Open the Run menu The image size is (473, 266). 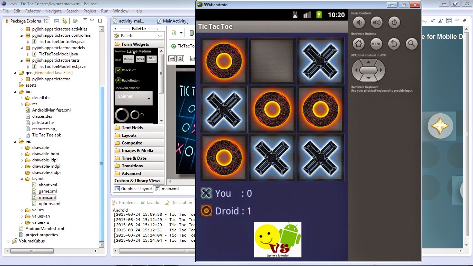pos(104,11)
